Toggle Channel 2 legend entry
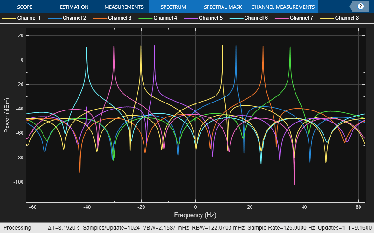Screen dimensions: 374x233 (67, 18)
